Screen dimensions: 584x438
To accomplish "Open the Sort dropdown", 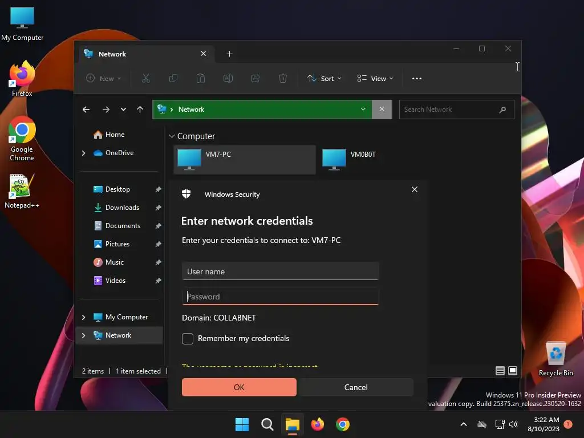I will [x=324, y=79].
